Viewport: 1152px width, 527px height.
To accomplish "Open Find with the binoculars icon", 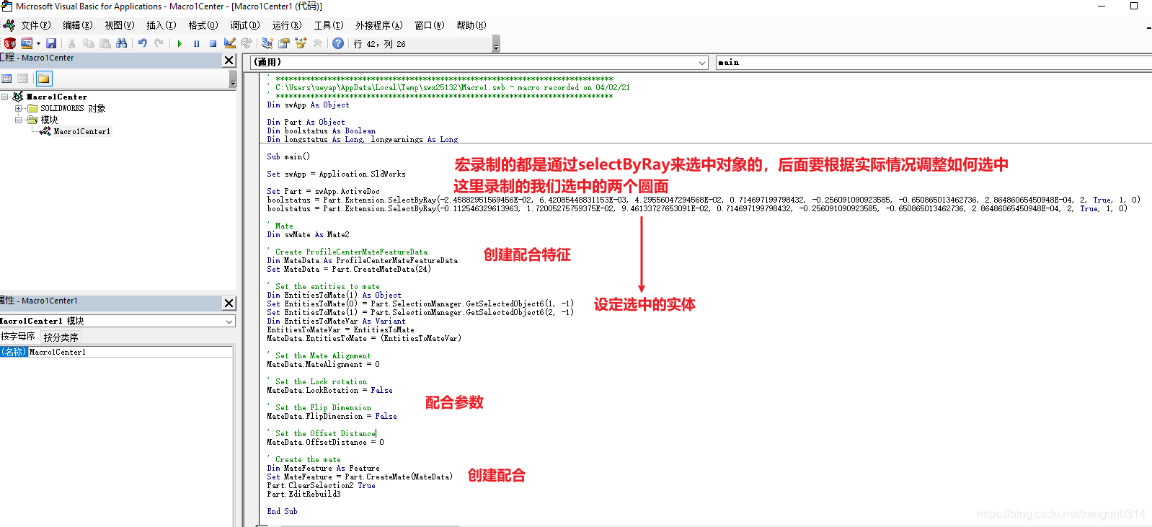I will tap(121, 43).
